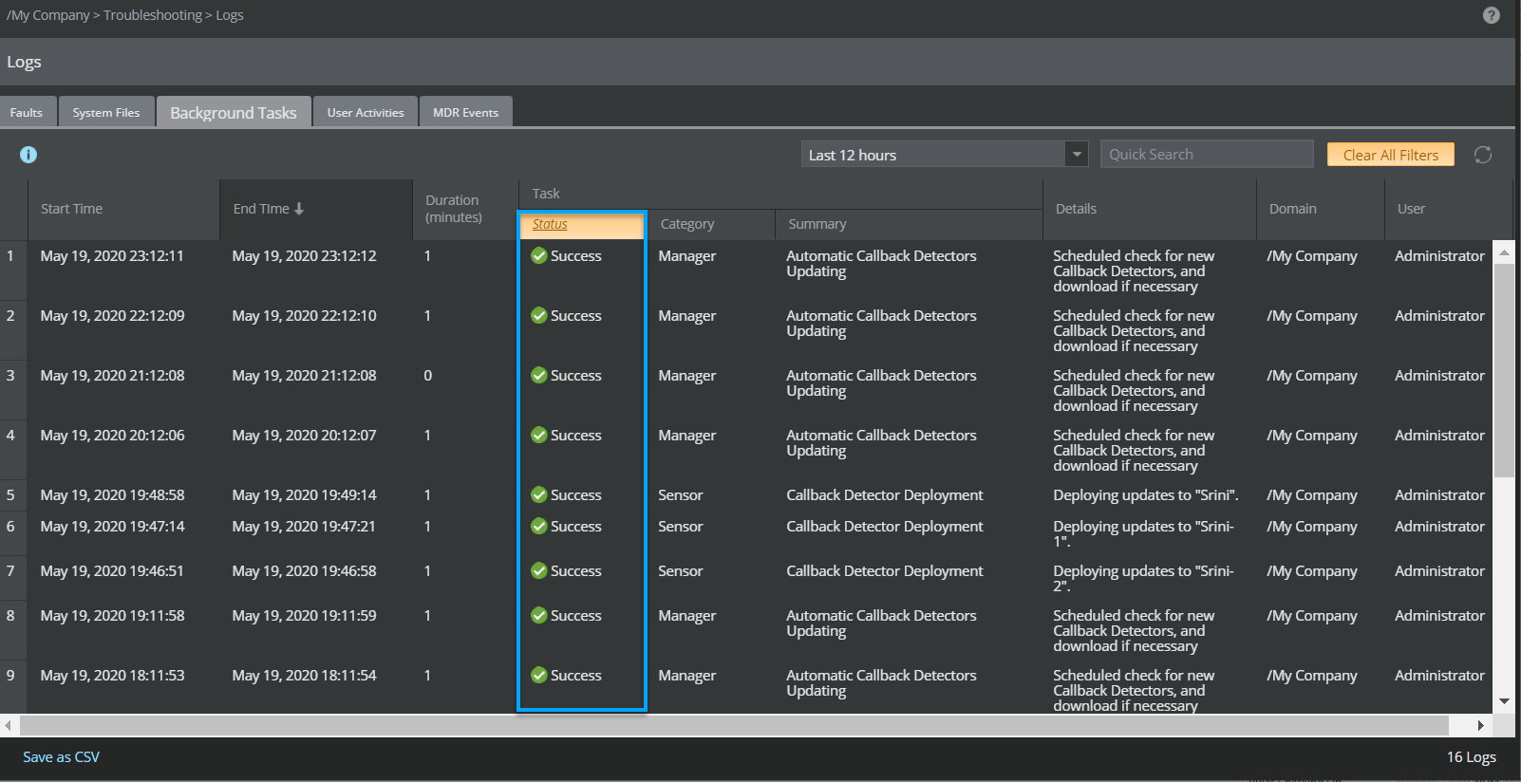Select end time May 19, 2020 19:49:14
Image resolution: width=1521 pixels, height=782 pixels.
[304, 494]
